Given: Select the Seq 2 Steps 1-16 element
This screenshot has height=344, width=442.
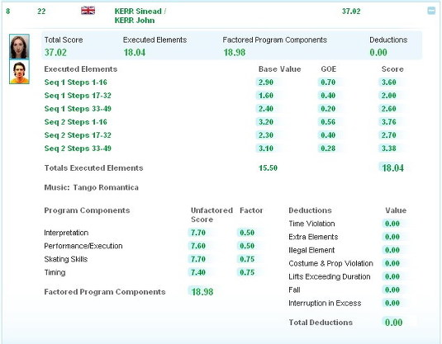Looking at the screenshot, I should tap(75, 122).
